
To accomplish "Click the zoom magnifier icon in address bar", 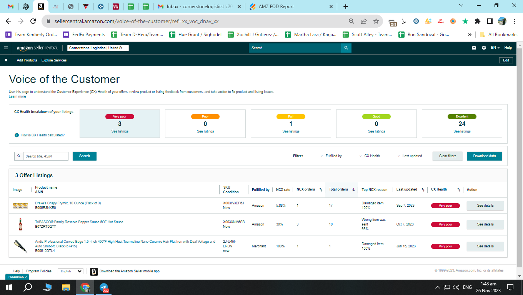I will [351, 21].
